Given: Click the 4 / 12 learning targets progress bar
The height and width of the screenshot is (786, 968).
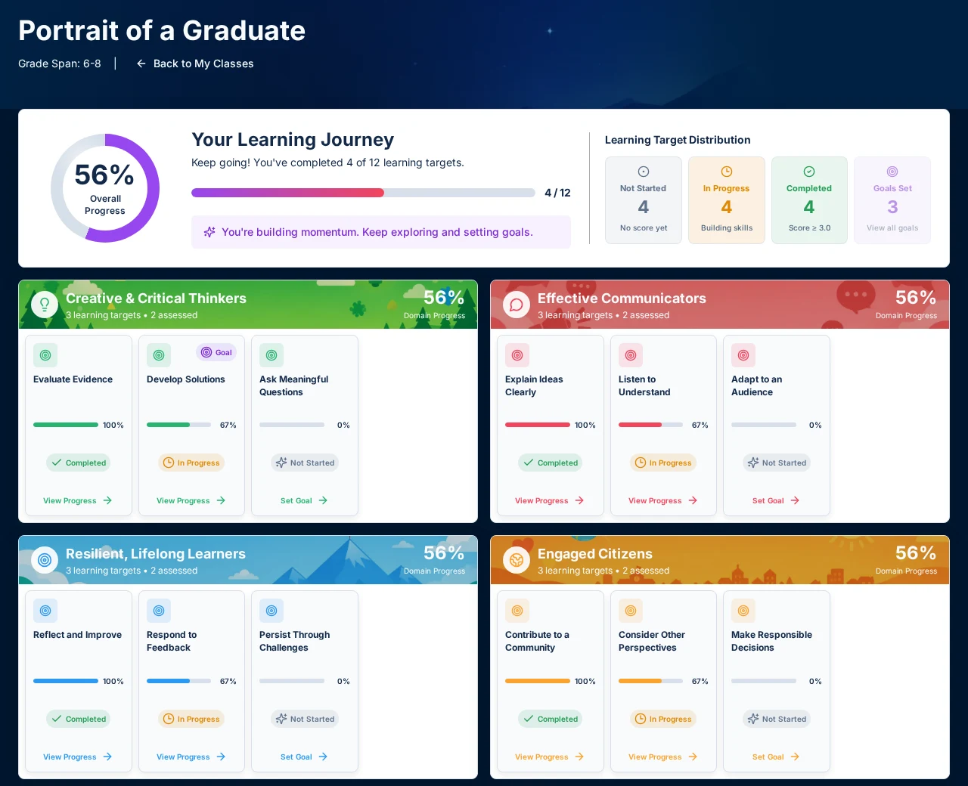Looking at the screenshot, I should coord(363,193).
